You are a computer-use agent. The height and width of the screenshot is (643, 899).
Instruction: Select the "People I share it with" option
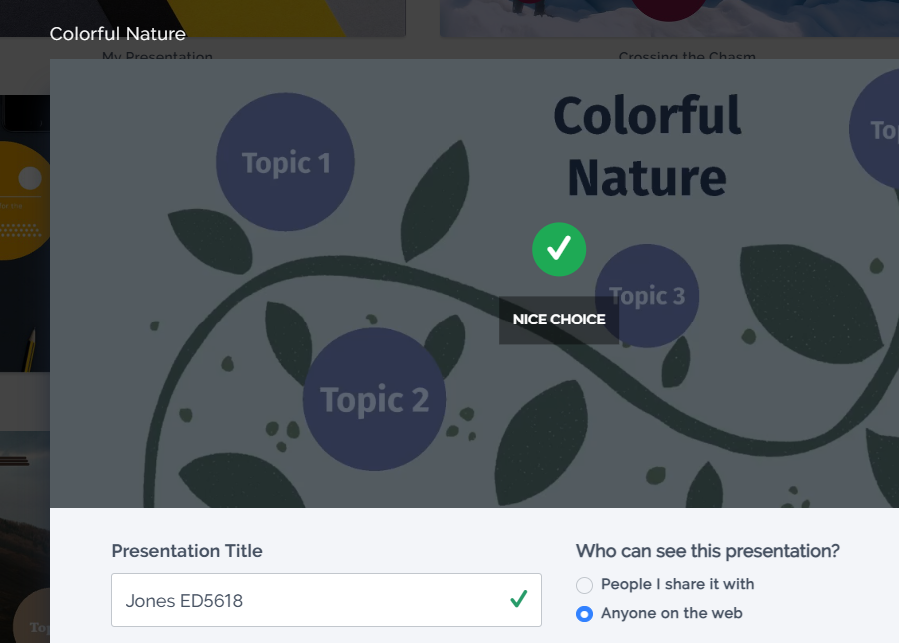(x=585, y=584)
